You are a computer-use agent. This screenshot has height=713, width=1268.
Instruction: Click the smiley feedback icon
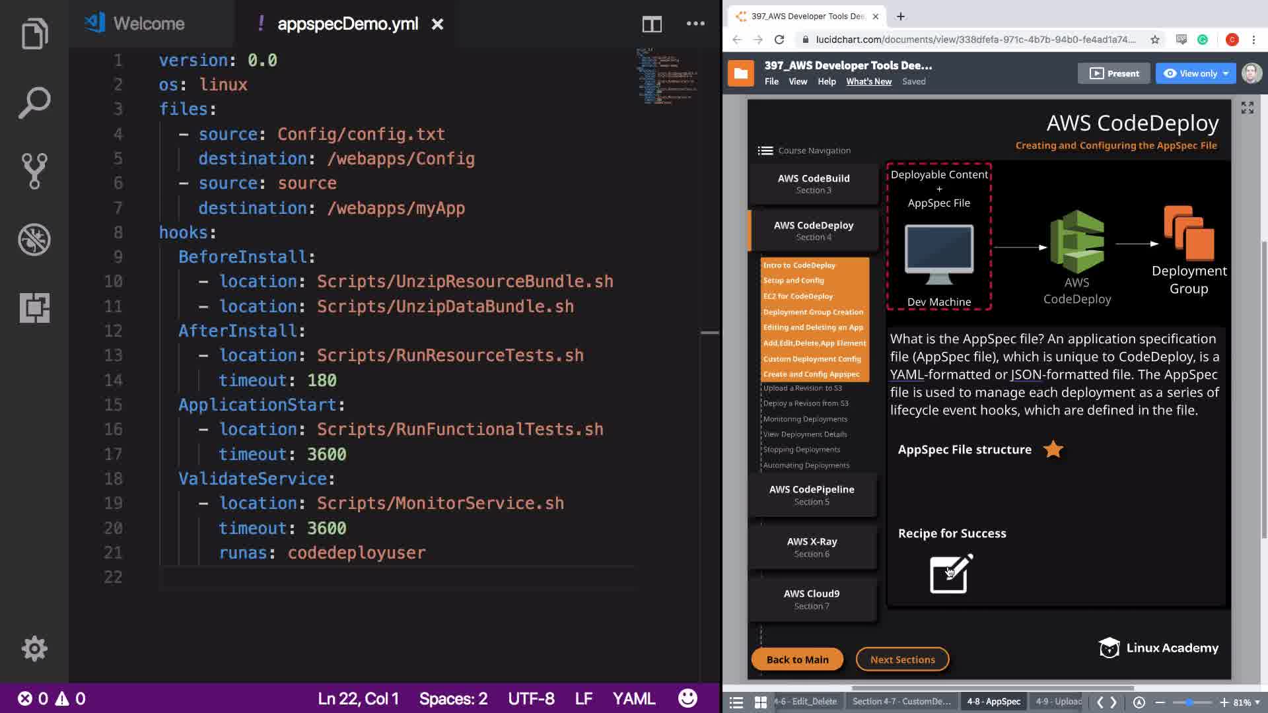[x=687, y=698]
